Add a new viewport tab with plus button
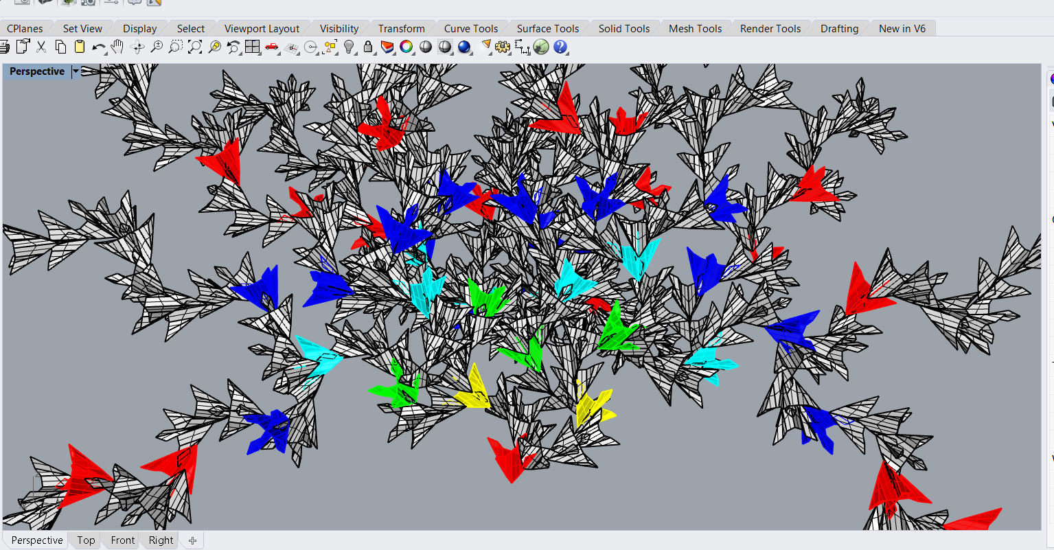This screenshot has height=550, width=1054. 193,540
